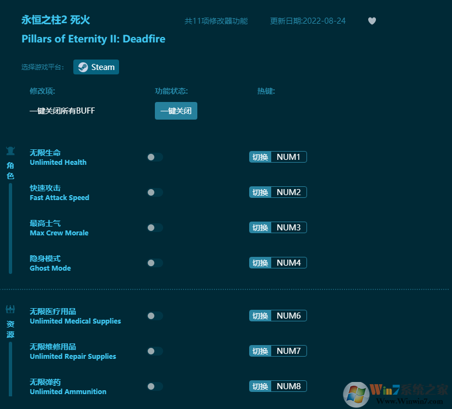Click the Steam logo icon
The image size is (452, 409).
click(83, 67)
